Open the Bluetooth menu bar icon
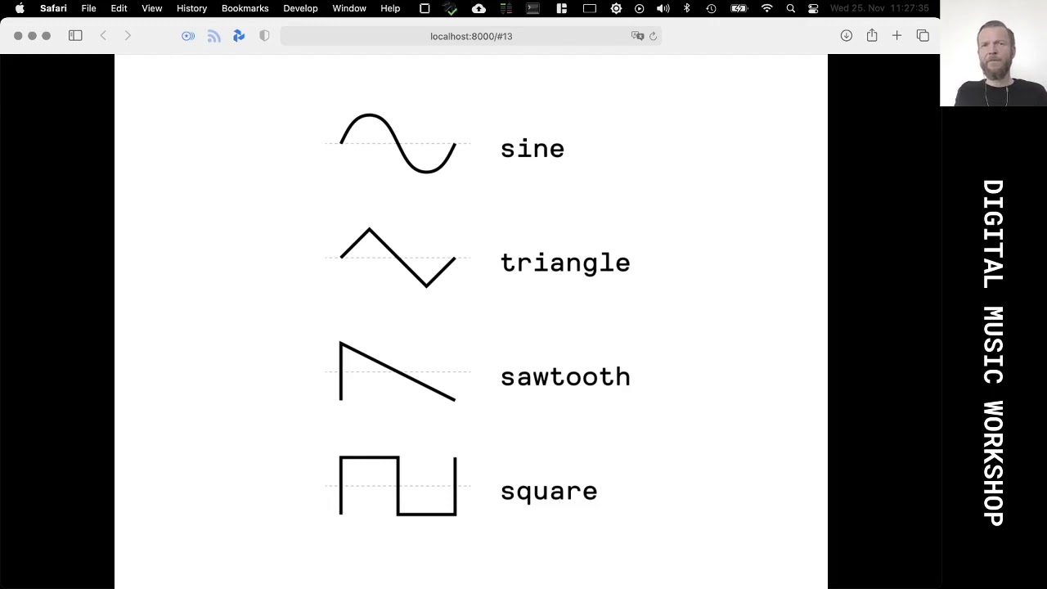Screen dimensions: 1047x589 (687, 8)
